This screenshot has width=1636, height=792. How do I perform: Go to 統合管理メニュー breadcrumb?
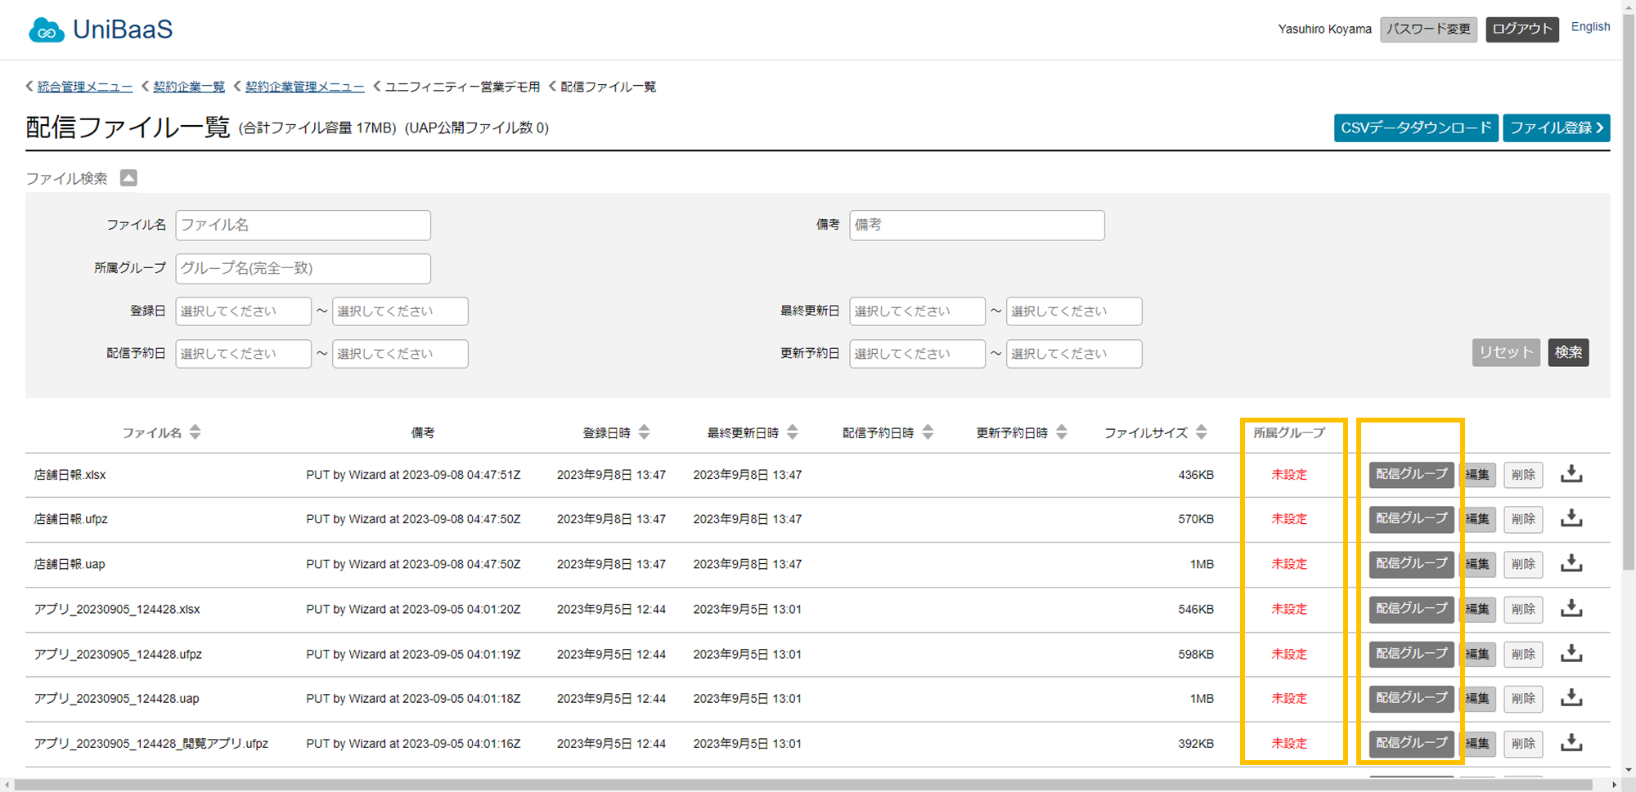click(84, 87)
